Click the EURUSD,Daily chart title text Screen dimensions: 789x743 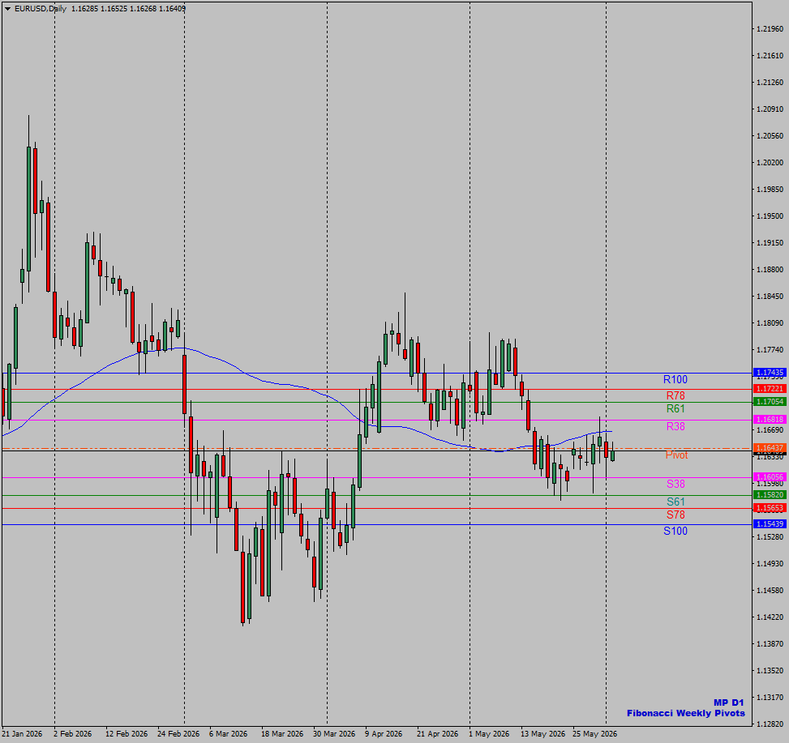(41, 9)
